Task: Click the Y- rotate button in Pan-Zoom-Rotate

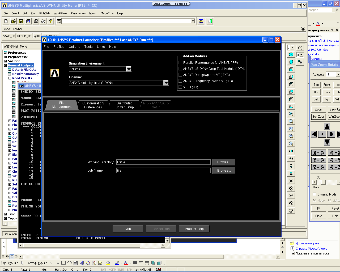Action: pyautogui.click(x=318, y=160)
